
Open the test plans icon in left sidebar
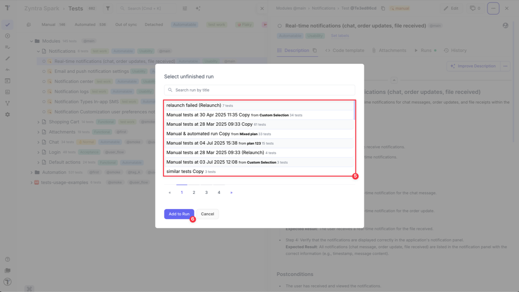(7, 47)
